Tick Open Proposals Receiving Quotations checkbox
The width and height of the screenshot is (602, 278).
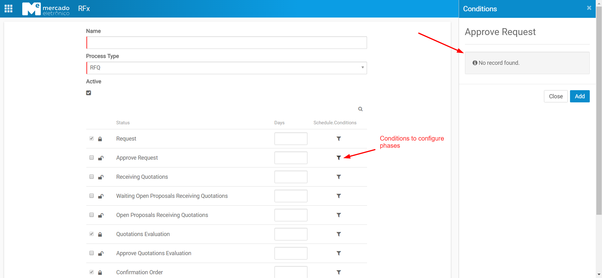click(92, 215)
